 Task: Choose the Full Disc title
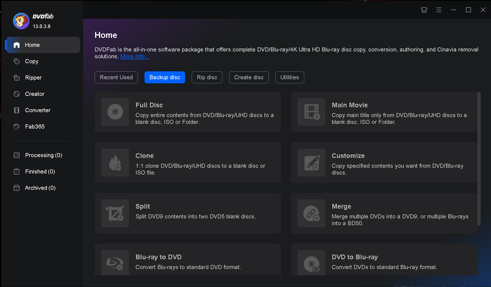pyautogui.click(x=149, y=105)
